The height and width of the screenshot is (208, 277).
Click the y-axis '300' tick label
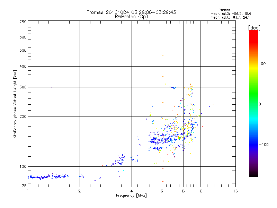click(23, 87)
